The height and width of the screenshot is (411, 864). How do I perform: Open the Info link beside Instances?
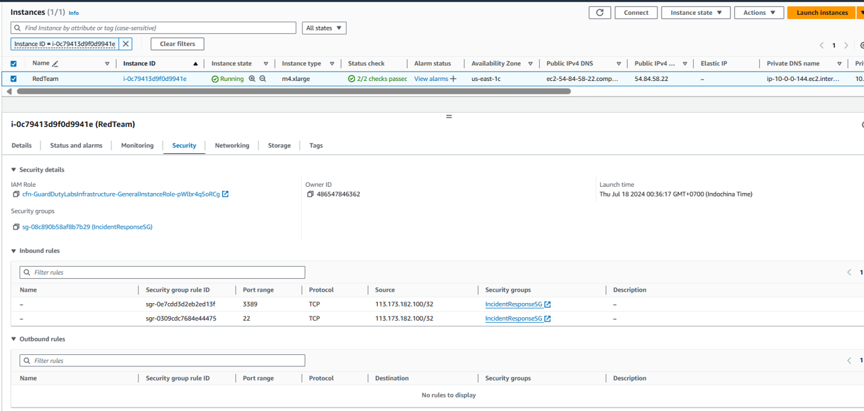coord(74,13)
